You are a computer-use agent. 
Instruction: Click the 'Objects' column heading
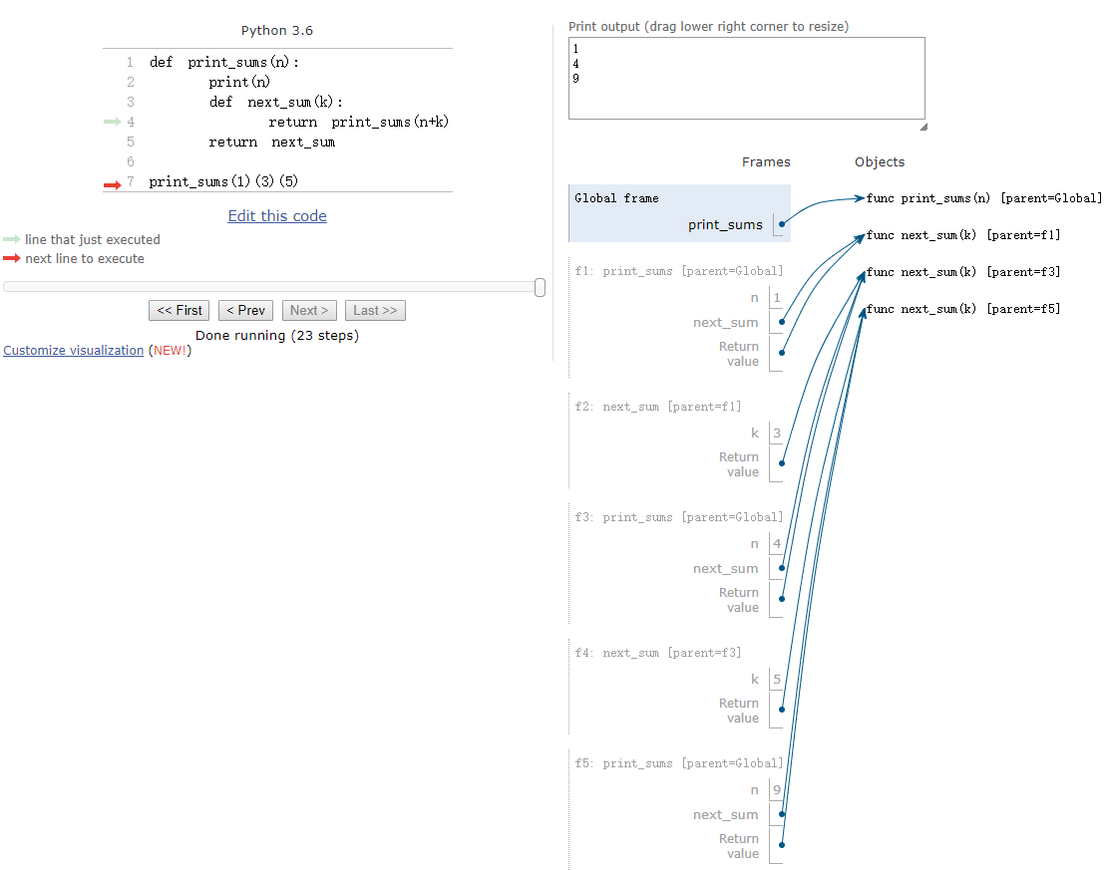(880, 162)
